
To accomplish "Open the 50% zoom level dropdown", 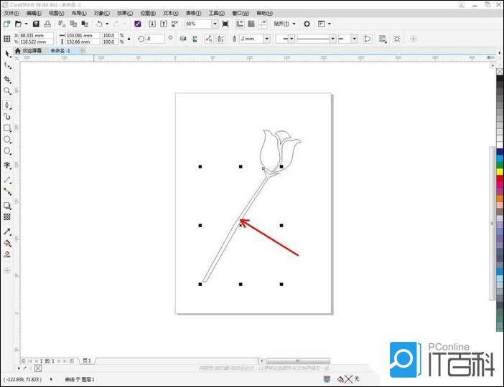I will 215,24.
